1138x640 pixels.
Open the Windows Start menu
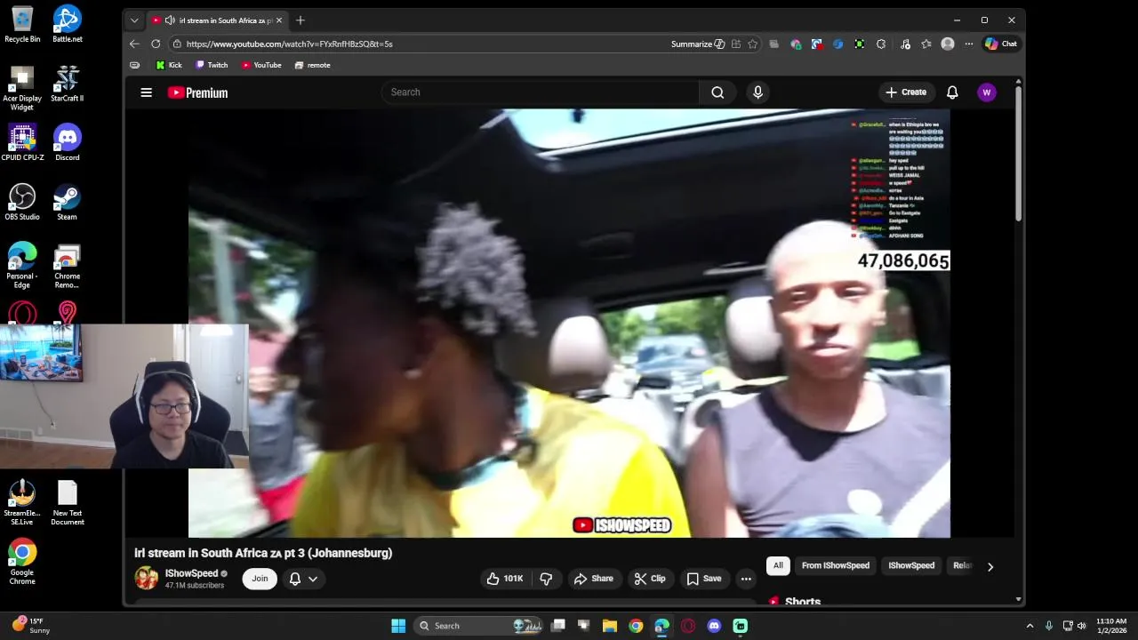click(x=398, y=626)
